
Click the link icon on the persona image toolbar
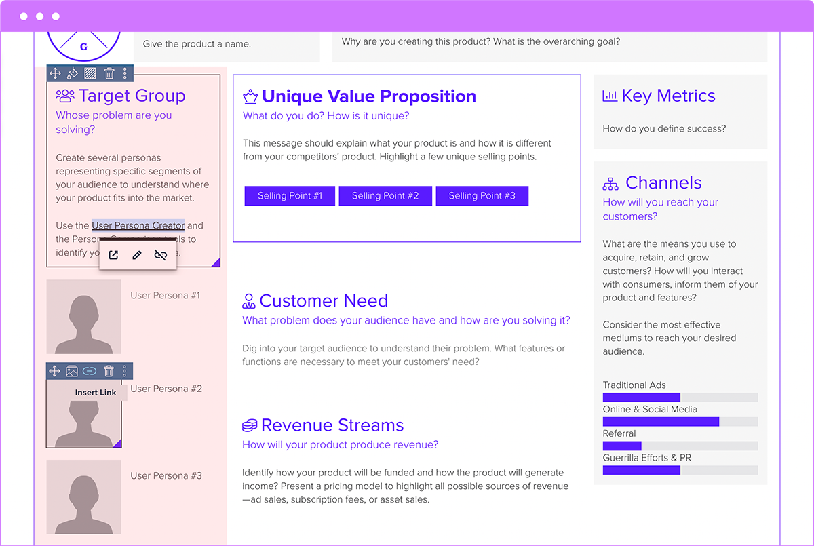tap(89, 371)
